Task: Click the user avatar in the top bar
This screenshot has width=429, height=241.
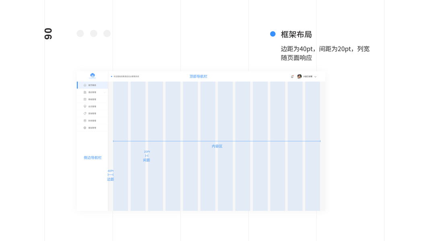Action: 299,76
